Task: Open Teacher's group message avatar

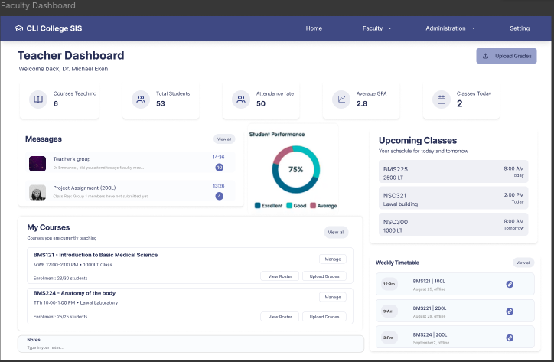Action: (37, 163)
